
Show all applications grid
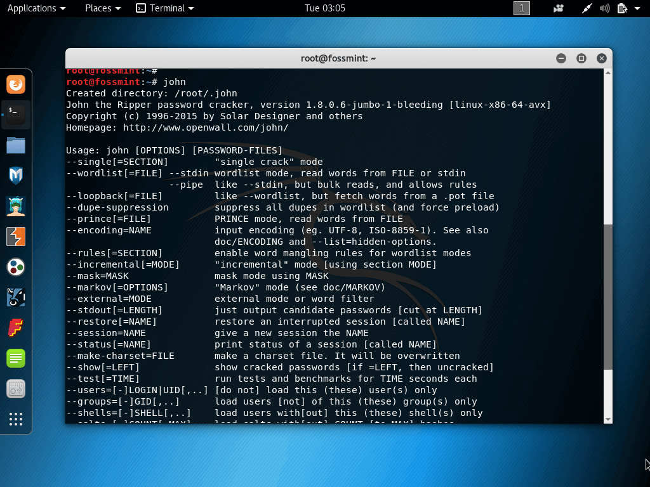point(16,419)
